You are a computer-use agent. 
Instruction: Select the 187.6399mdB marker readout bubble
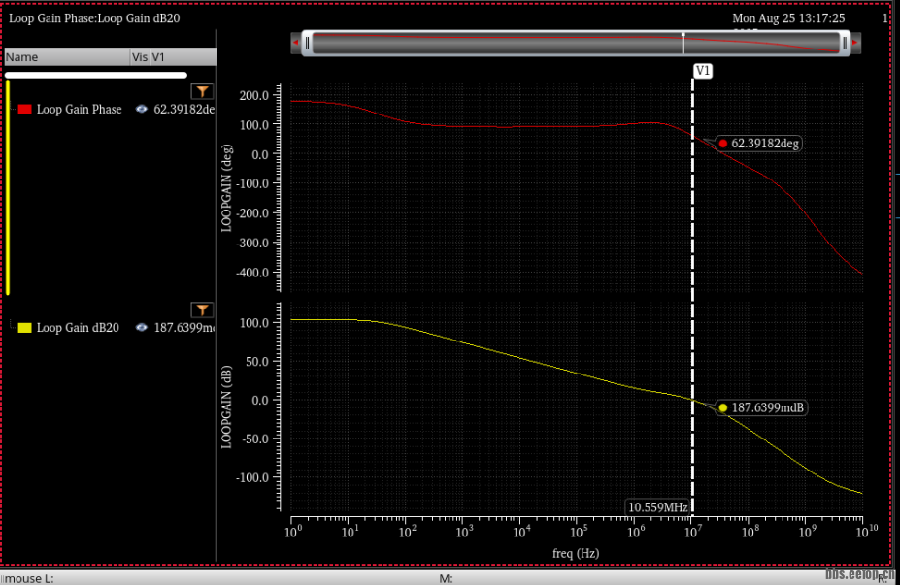[x=761, y=407]
